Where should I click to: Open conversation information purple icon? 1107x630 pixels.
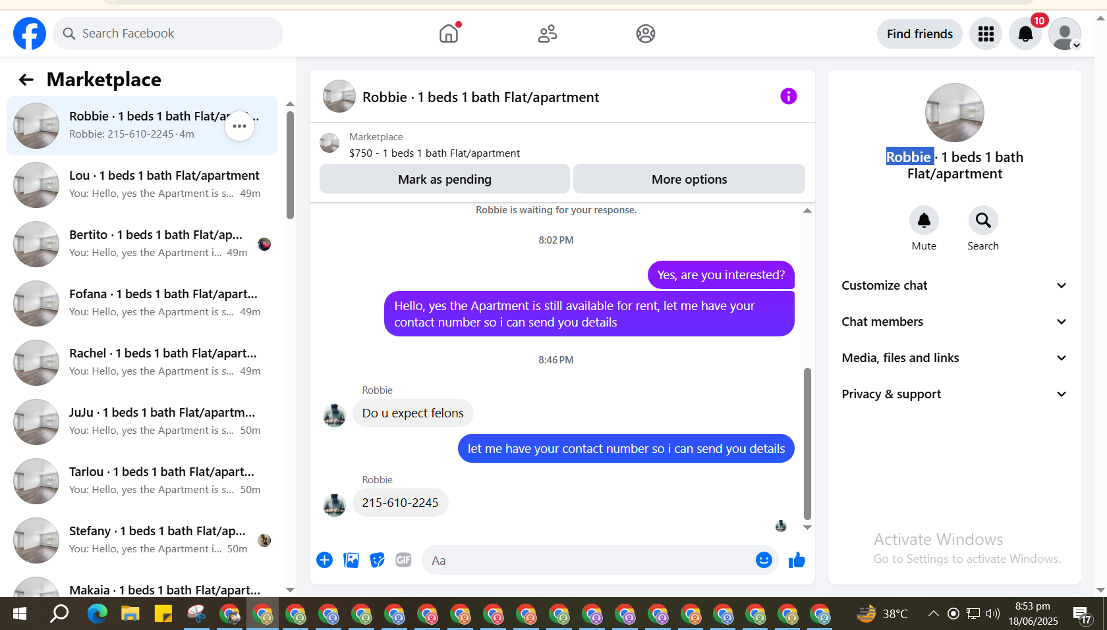click(789, 97)
